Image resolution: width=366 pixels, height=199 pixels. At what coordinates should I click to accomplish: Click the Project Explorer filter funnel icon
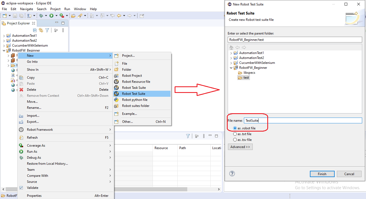(47, 30)
